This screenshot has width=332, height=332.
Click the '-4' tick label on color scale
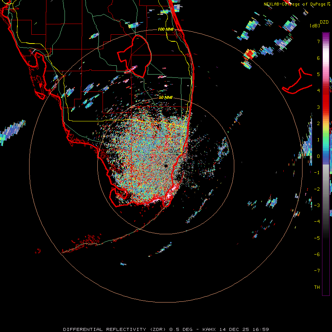(x=317, y=221)
